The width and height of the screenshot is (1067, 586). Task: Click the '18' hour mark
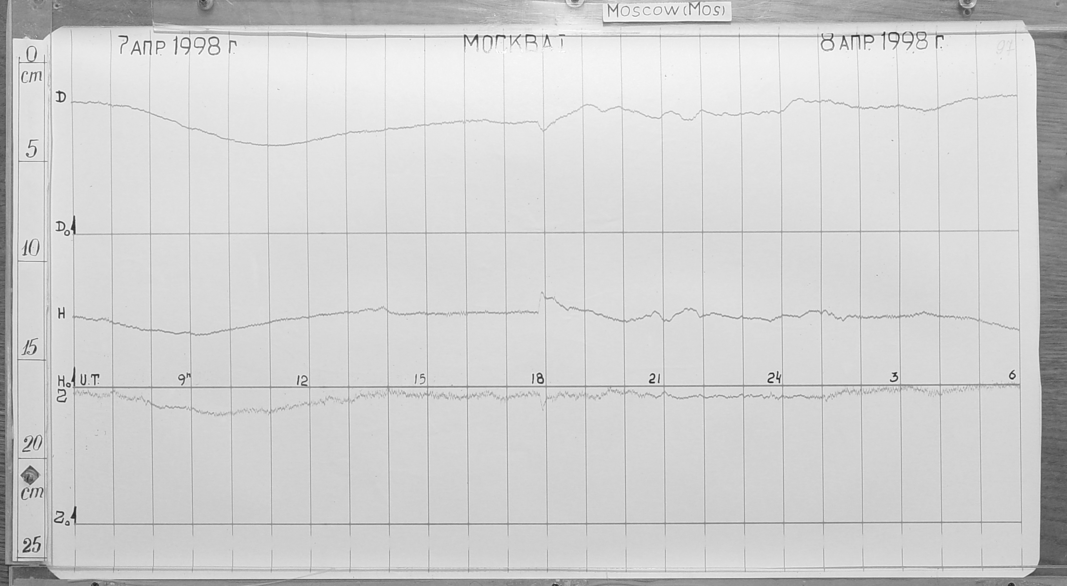coord(538,379)
